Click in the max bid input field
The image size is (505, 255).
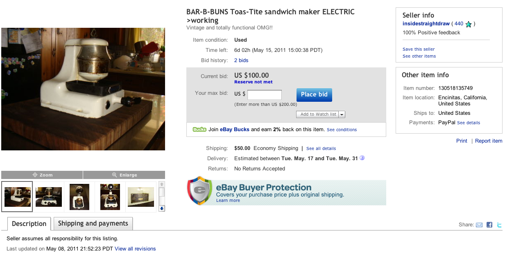(264, 95)
